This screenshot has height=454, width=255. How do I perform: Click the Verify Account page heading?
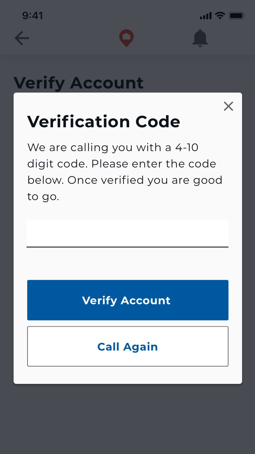coord(79,83)
